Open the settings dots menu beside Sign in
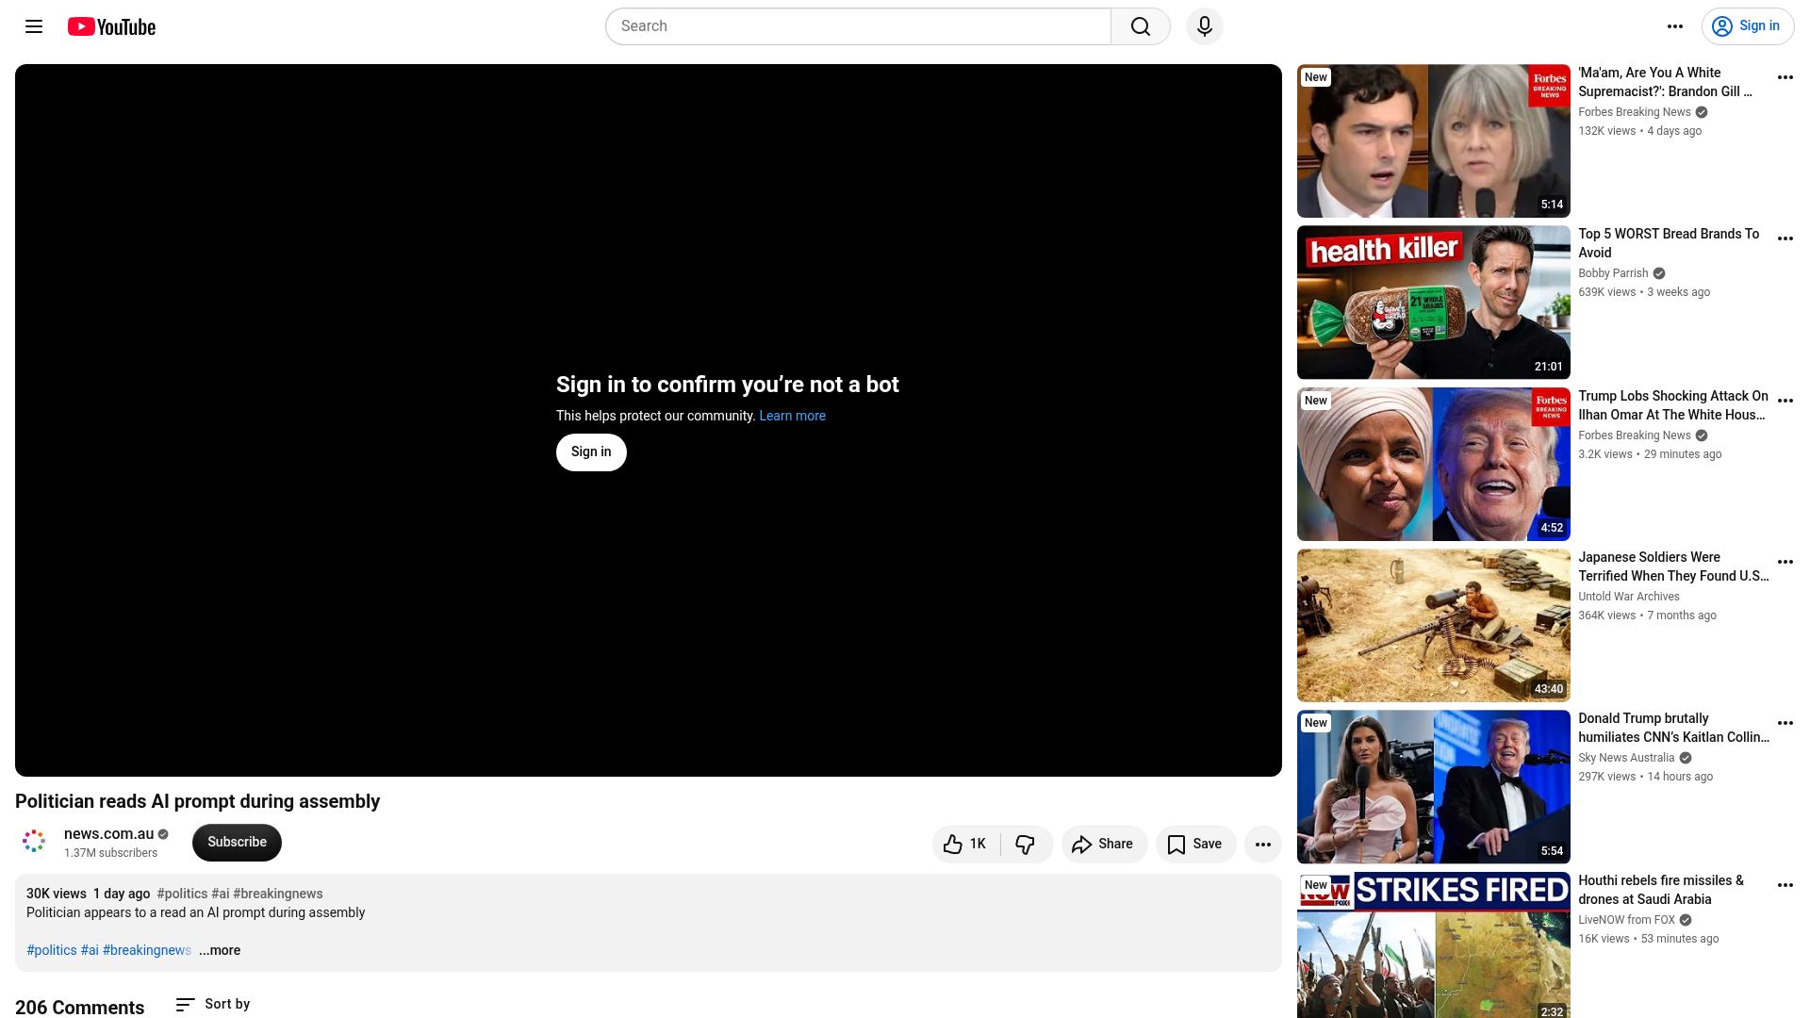The width and height of the screenshot is (1810, 1018). pyautogui.click(x=1675, y=26)
